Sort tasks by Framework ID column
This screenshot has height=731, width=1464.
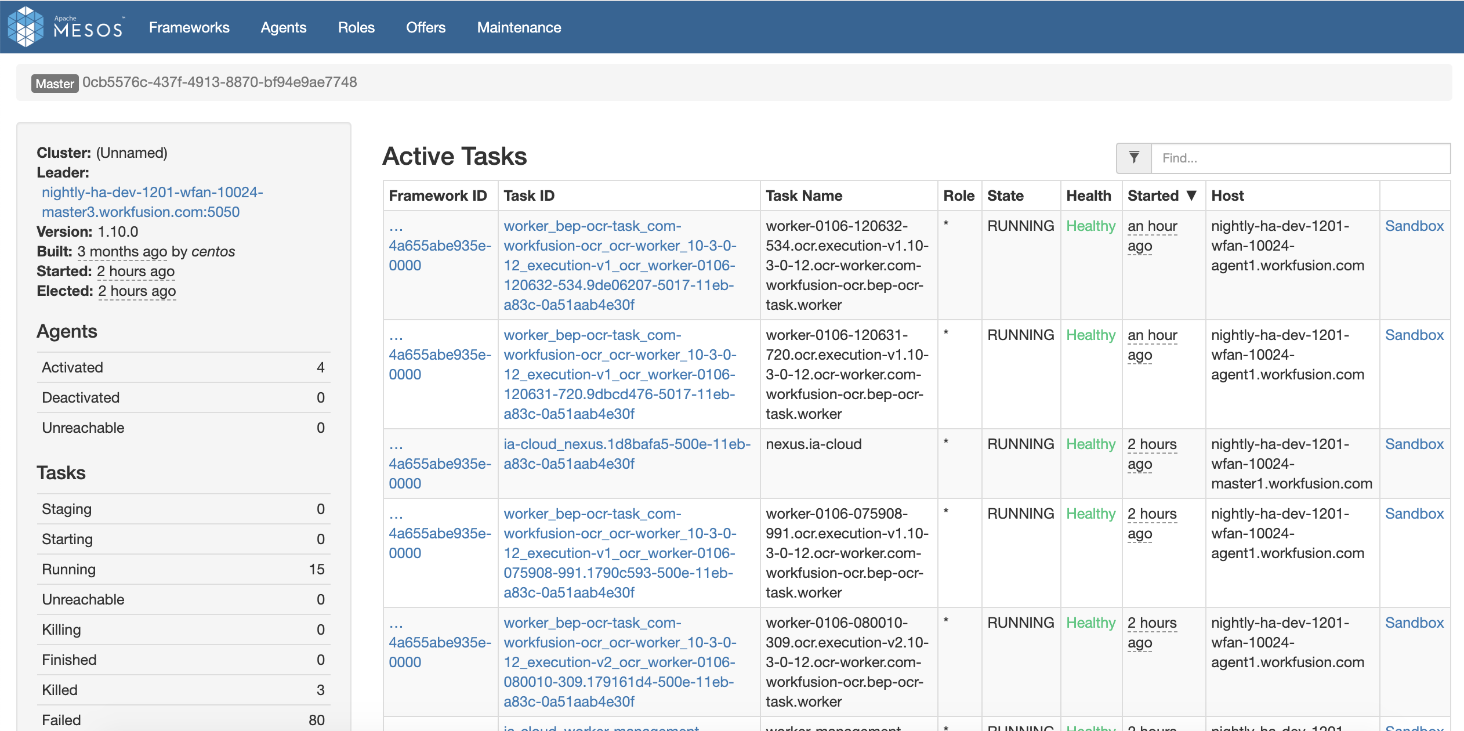(438, 196)
